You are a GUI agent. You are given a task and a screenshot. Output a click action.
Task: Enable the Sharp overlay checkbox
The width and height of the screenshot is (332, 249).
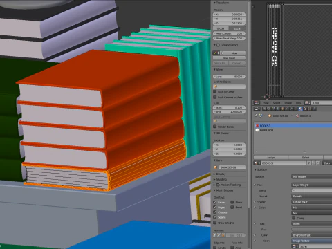pyautogui.click(x=232, y=202)
